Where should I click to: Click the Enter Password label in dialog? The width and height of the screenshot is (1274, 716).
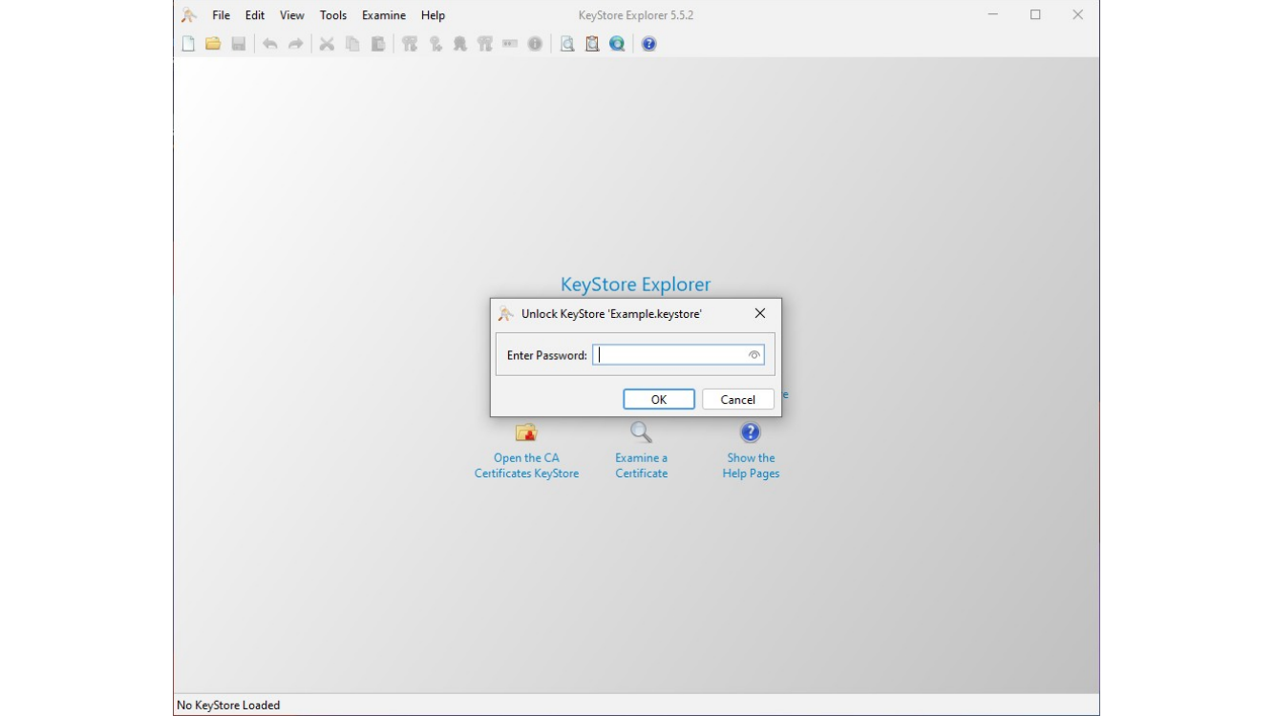tap(547, 355)
